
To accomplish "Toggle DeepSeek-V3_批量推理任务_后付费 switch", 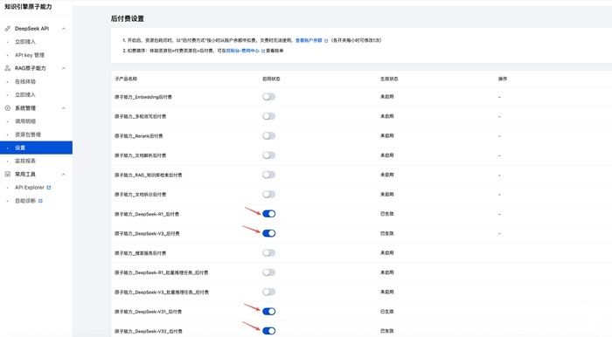I will (269, 292).
